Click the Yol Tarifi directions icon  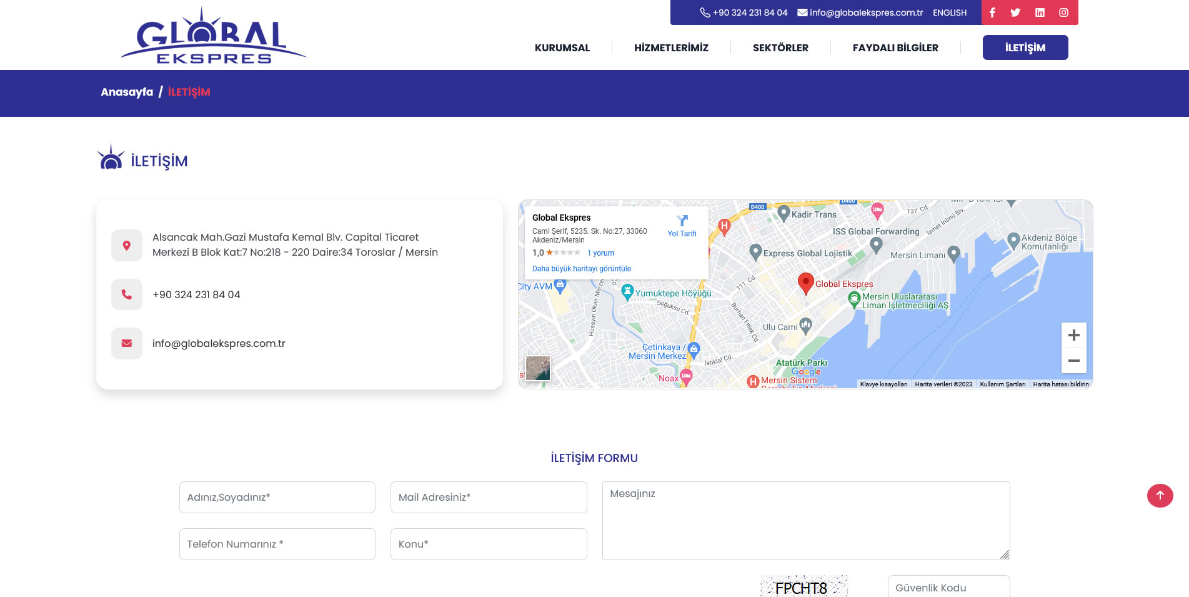(x=682, y=221)
